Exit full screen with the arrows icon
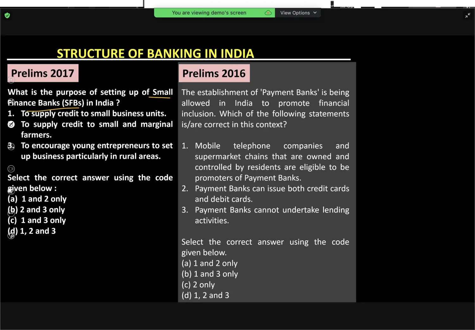The width and height of the screenshot is (475, 330). [468, 15]
